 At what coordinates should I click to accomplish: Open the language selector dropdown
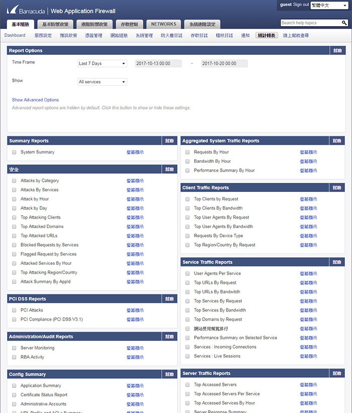329,5
